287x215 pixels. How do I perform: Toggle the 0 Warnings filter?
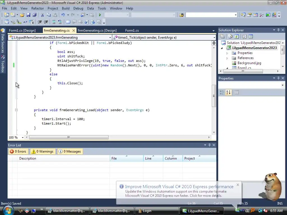[43, 151]
